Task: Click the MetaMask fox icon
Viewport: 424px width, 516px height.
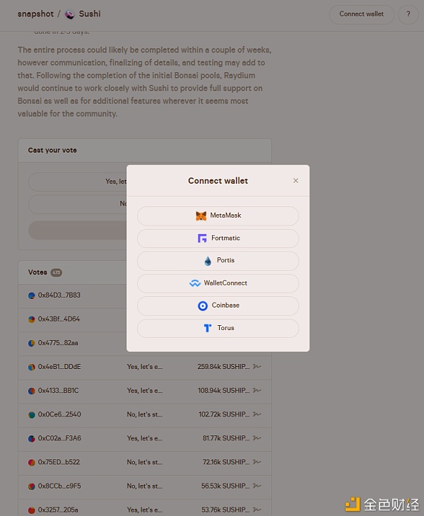Action: tap(201, 216)
